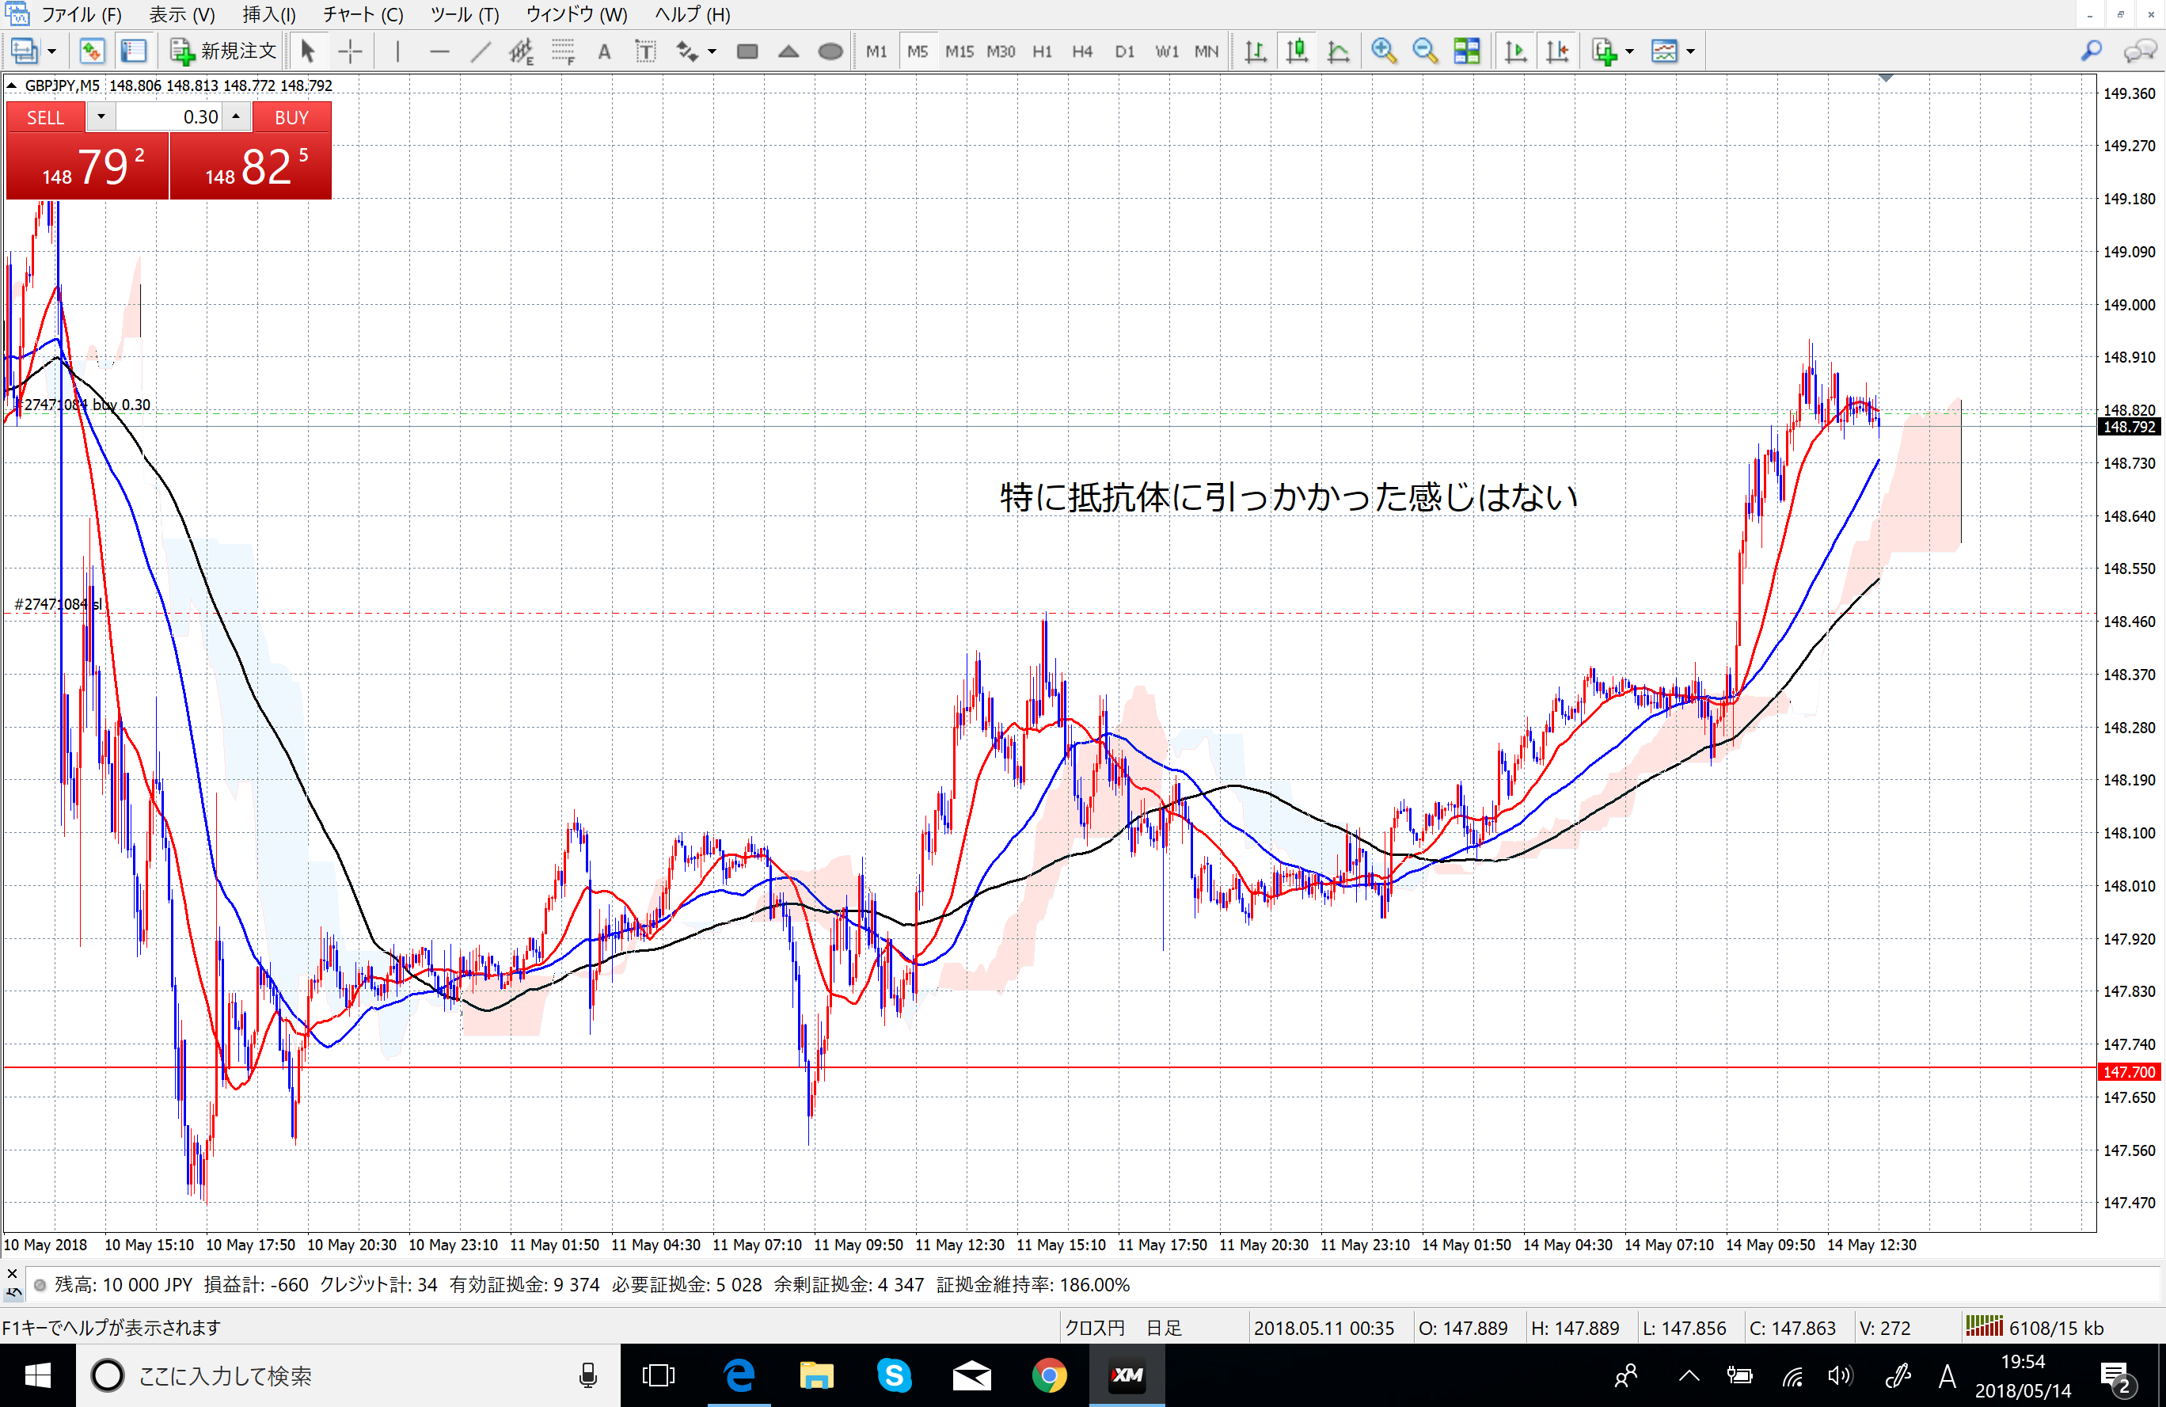Toggle chart shift button
2166x1407 pixels.
click(1556, 52)
